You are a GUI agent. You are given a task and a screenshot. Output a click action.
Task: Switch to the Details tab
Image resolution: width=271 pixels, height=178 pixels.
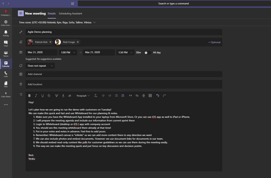point(52,13)
